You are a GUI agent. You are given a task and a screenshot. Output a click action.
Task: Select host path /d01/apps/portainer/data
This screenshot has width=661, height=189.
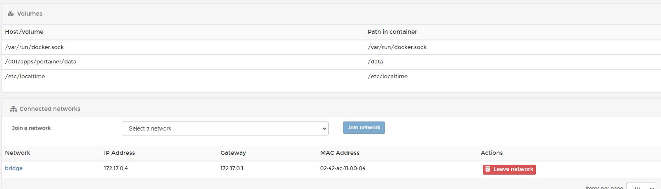(x=41, y=61)
